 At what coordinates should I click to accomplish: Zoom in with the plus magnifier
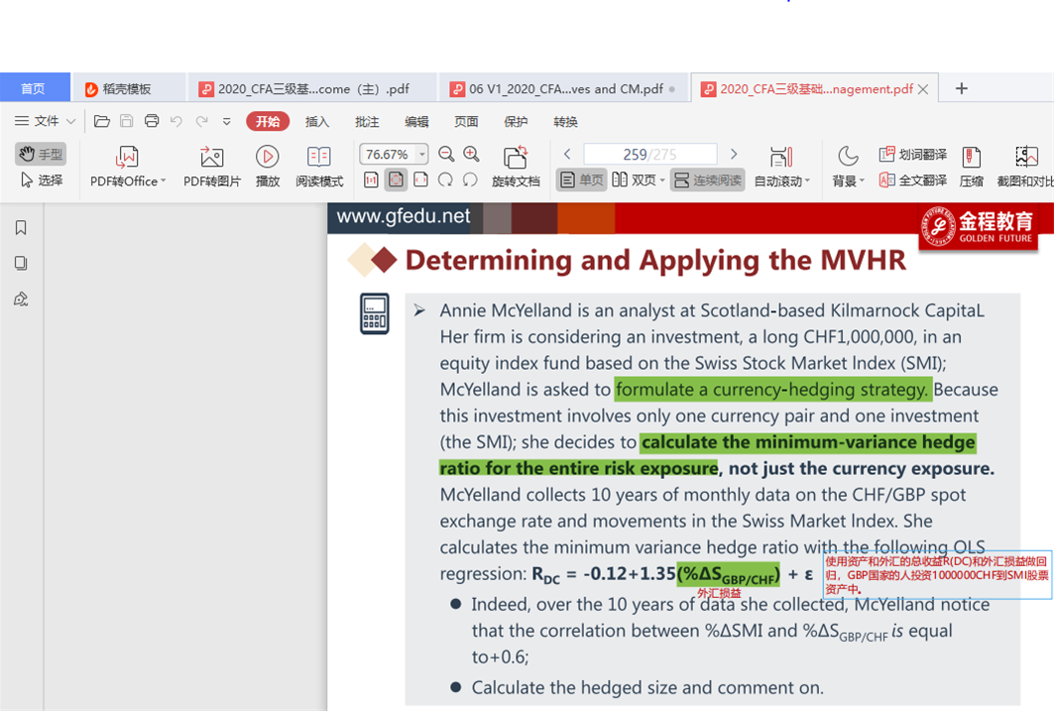coord(471,155)
